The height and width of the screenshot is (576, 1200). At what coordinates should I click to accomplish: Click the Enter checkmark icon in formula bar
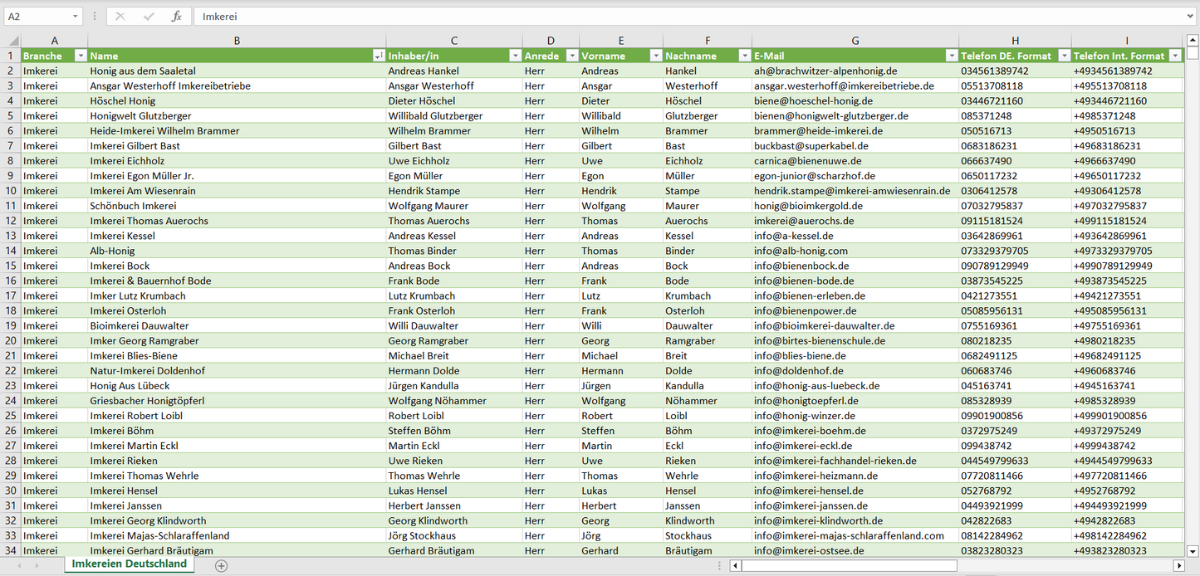click(x=149, y=17)
